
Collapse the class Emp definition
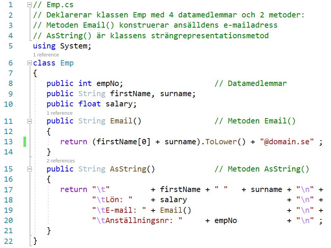(30, 63)
